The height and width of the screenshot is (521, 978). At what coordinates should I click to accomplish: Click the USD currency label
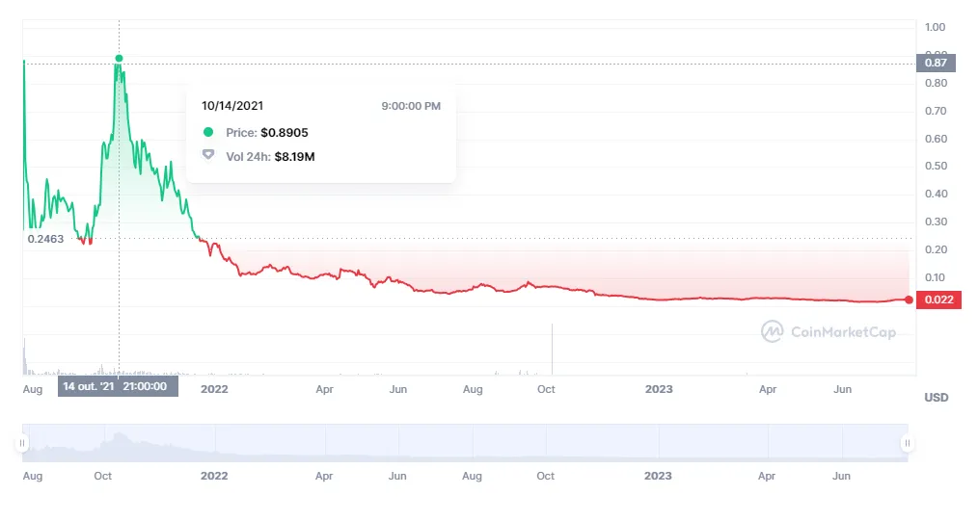click(936, 398)
